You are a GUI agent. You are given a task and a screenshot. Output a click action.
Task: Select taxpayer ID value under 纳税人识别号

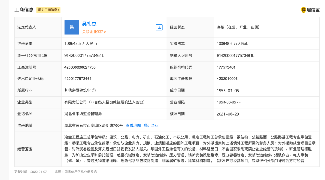[x=235, y=56]
